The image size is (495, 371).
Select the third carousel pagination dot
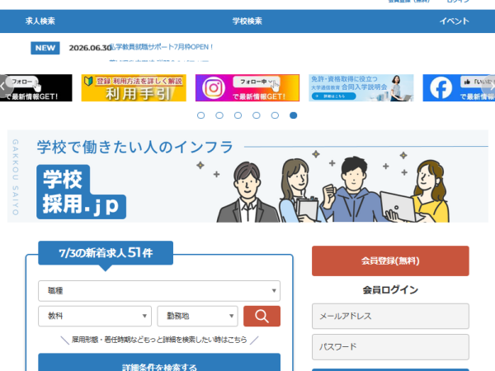pos(238,115)
